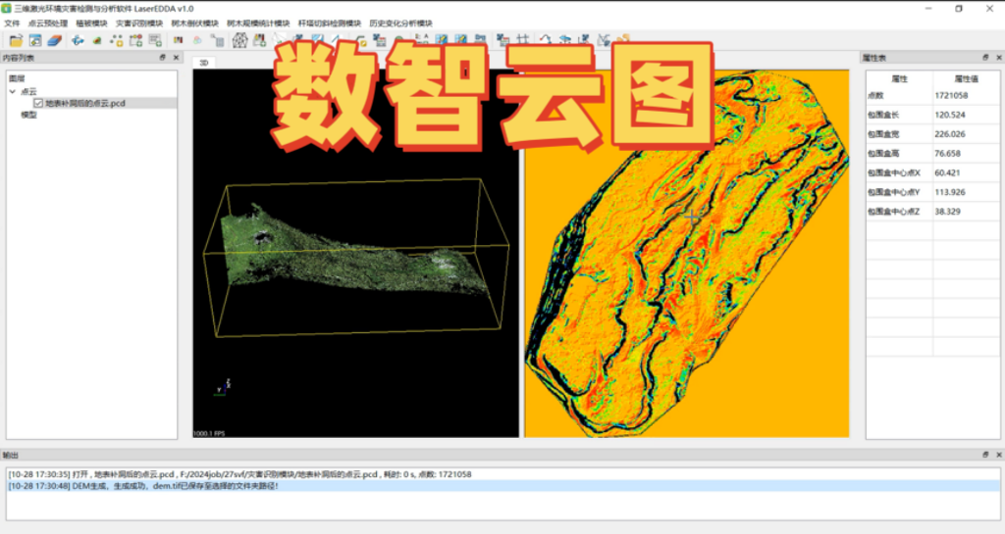
Task: Click the orange slope map image
Action: point(687,253)
